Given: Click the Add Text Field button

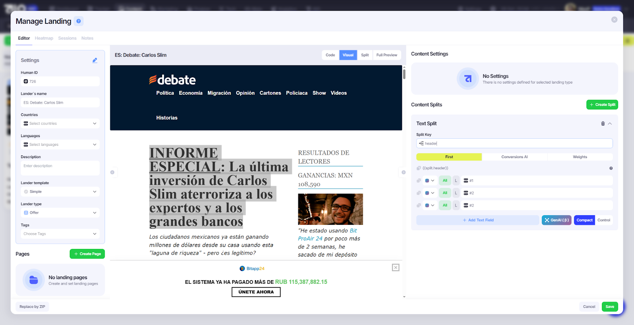Looking at the screenshot, I should pyautogui.click(x=478, y=220).
